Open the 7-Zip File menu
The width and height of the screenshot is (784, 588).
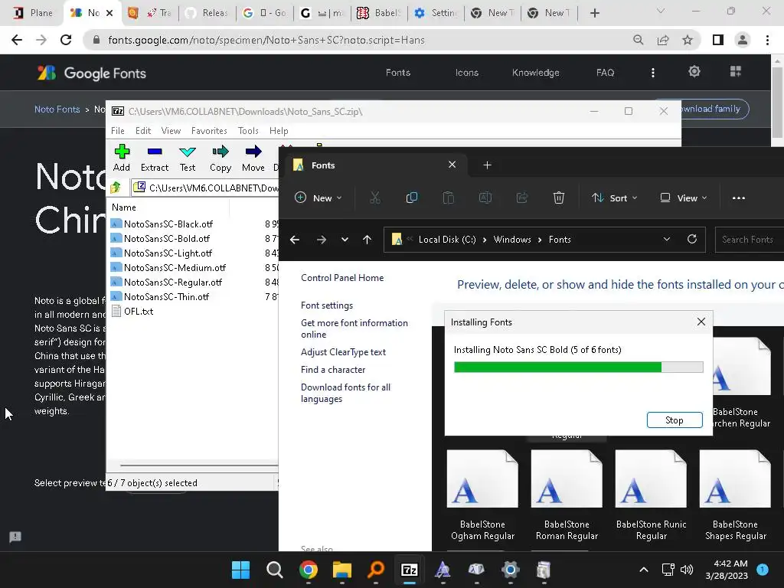tap(117, 130)
